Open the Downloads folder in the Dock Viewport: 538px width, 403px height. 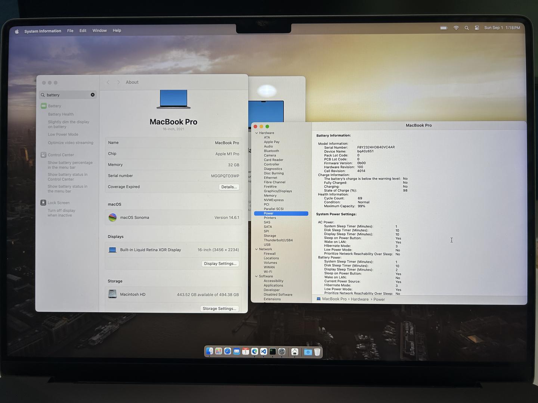point(308,352)
